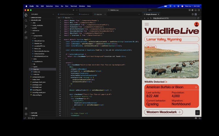219x136 pixels.
Task: Toggle Primary Side Bar visibility
Action: [193, 10]
